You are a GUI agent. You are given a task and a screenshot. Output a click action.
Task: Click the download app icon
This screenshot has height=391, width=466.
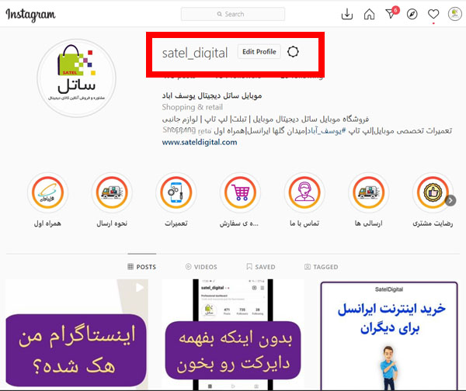(347, 14)
